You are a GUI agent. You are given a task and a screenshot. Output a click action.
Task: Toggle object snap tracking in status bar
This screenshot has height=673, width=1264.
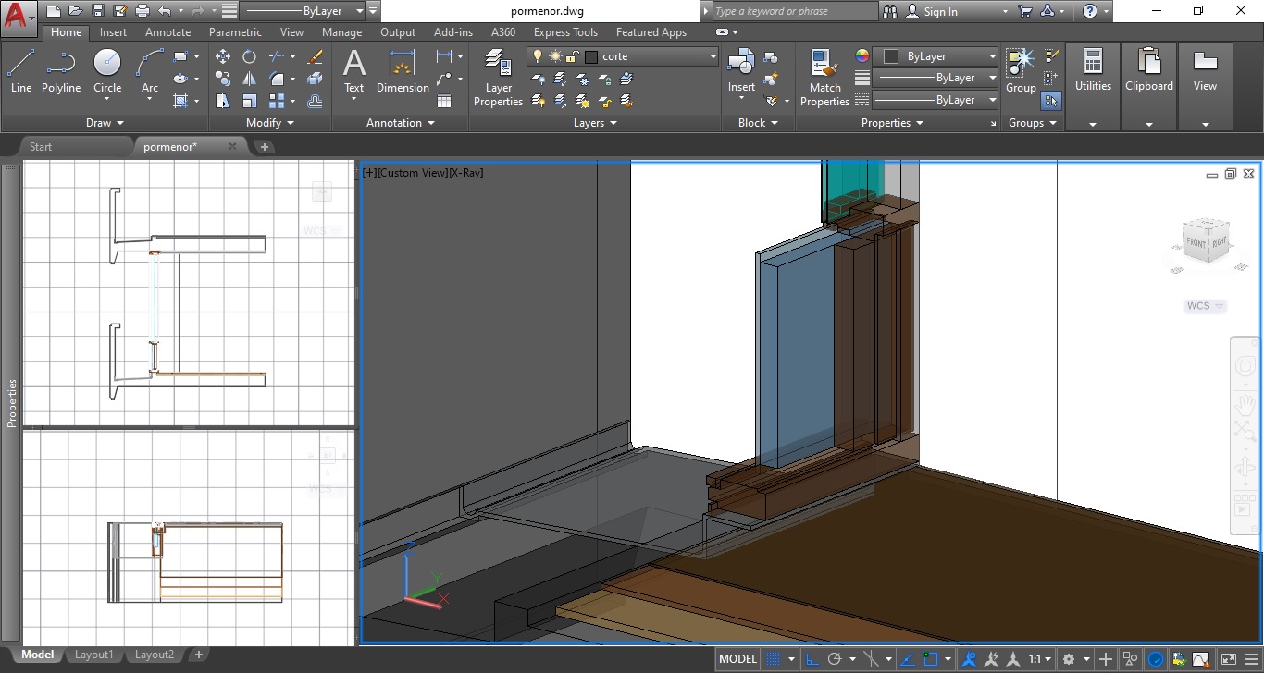(908, 659)
